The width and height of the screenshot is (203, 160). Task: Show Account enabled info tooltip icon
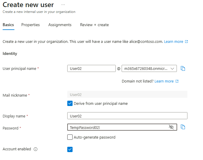tap(36, 149)
